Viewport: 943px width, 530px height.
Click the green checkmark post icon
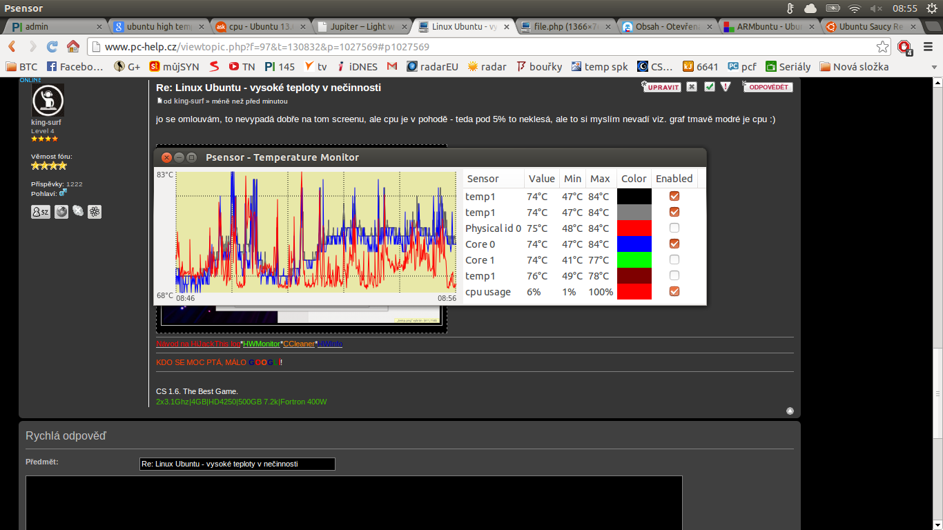pyautogui.click(x=709, y=87)
